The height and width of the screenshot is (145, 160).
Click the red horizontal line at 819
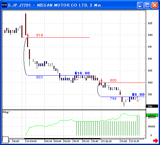click(59, 37)
